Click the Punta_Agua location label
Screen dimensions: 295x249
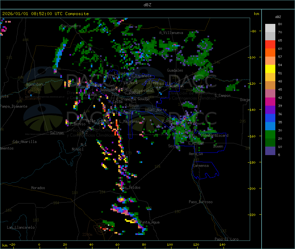coord(149,222)
